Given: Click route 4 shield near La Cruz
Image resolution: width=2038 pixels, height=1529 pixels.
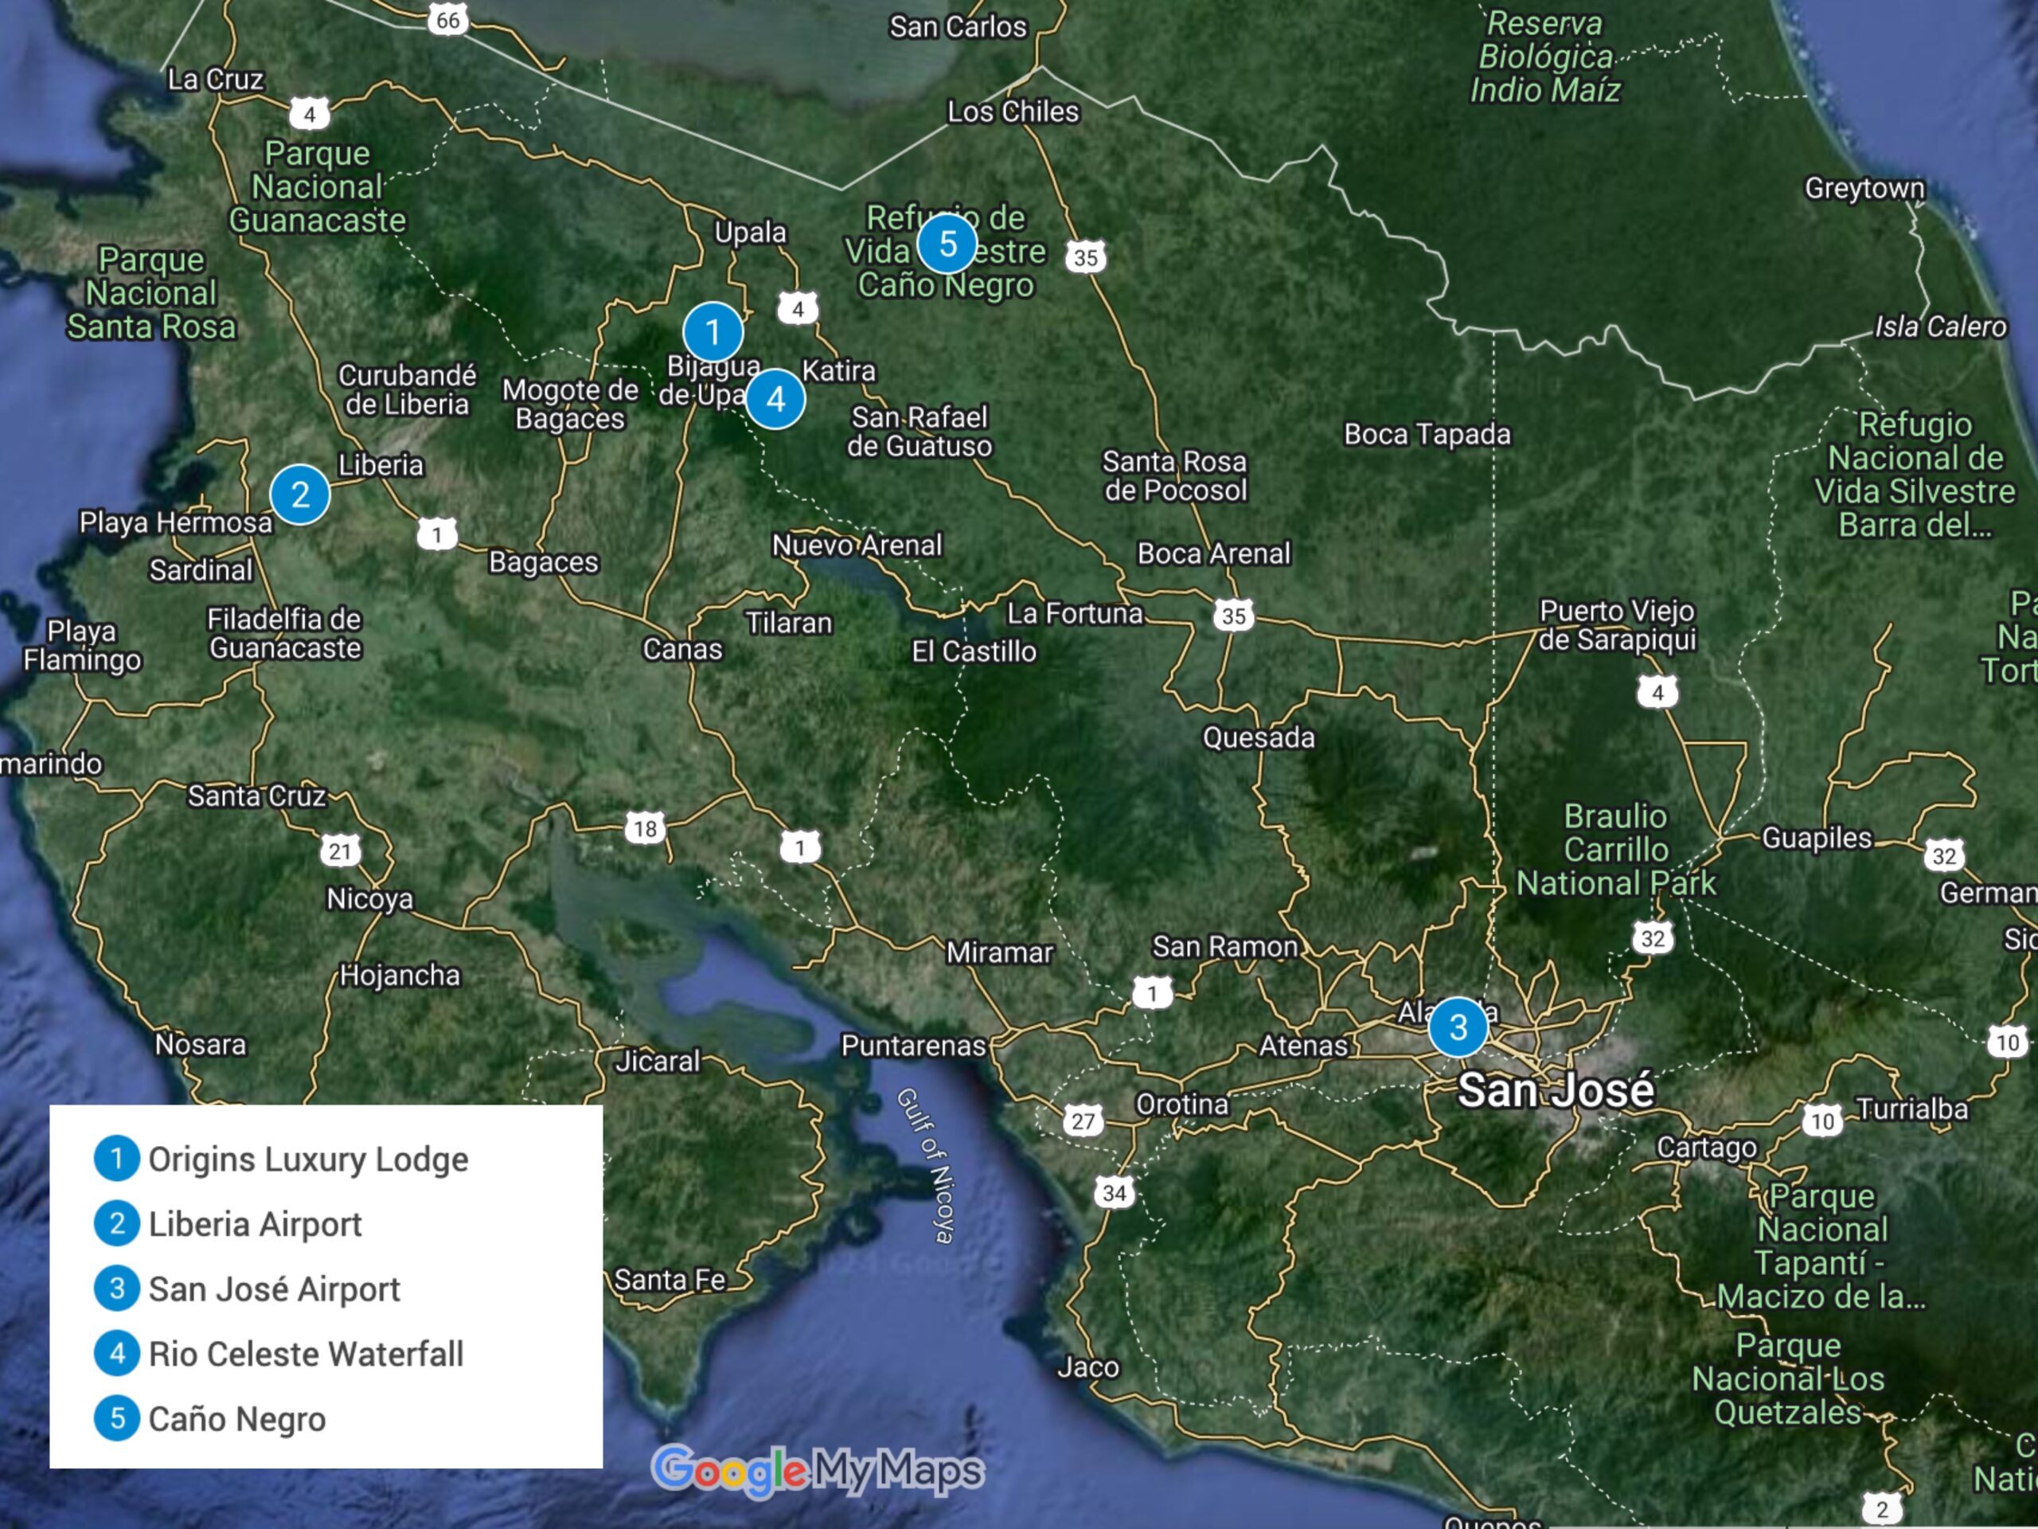Looking at the screenshot, I should (309, 115).
